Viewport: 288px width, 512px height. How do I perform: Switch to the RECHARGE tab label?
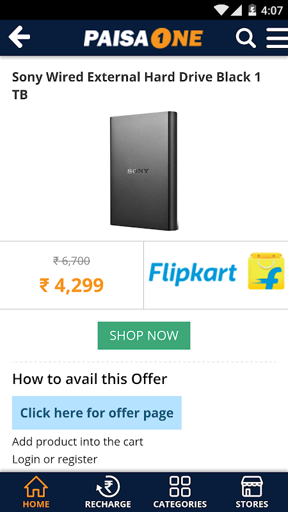(108, 504)
